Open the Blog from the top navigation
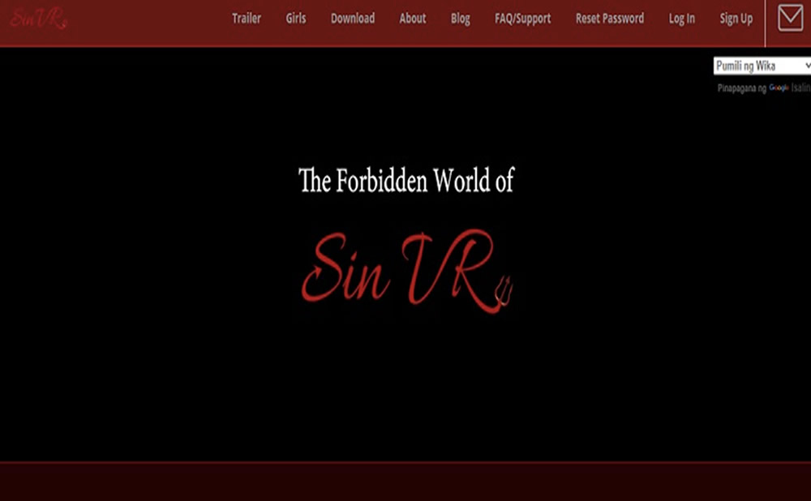This screenshot has width=811, height=501. coord(460,18)
